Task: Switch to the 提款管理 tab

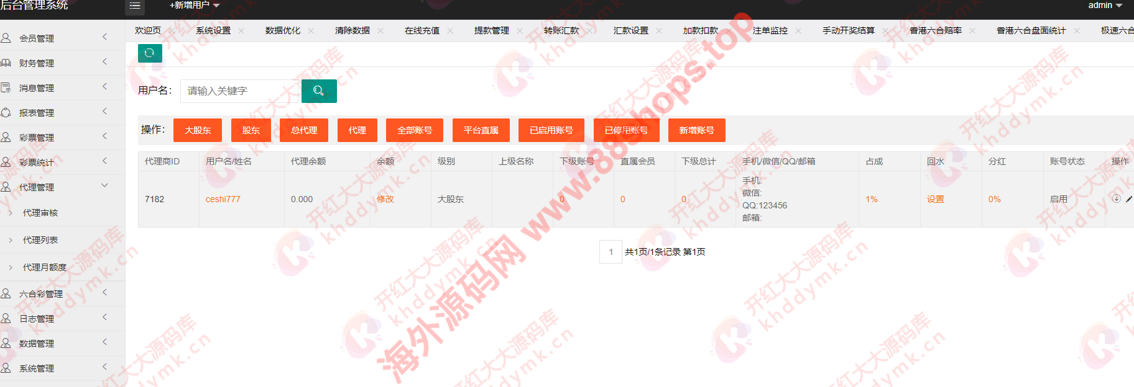Action: pos(491,30)
